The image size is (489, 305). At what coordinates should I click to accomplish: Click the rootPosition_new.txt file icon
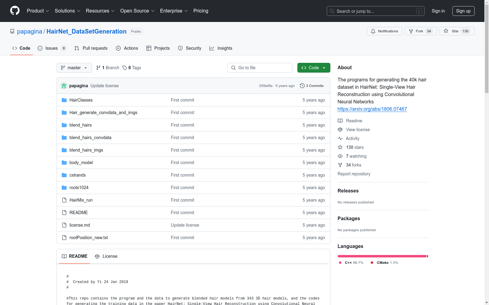(64, 238)
